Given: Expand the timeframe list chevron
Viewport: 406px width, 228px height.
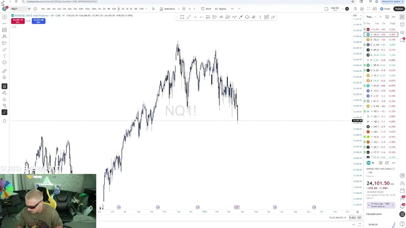Looking at the screenshot, I should click(x=147, y=9).
